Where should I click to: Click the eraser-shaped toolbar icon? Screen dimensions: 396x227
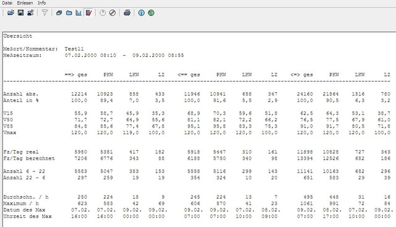click(x=59, y=12)
